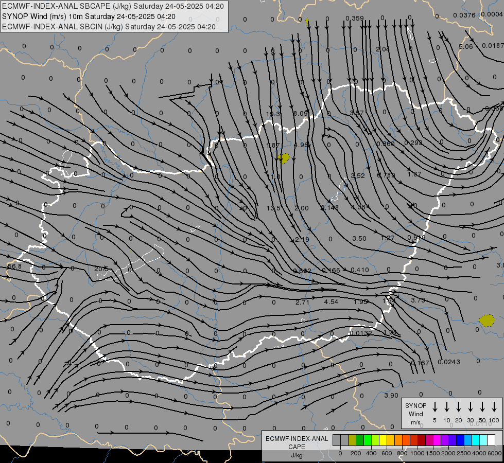Pick the light cyan swatch before white
The width and height of the screenshot is (504, 463).
(x=483, y=440)
